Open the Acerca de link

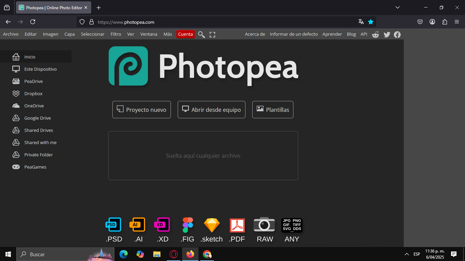(x=255, y=34)
